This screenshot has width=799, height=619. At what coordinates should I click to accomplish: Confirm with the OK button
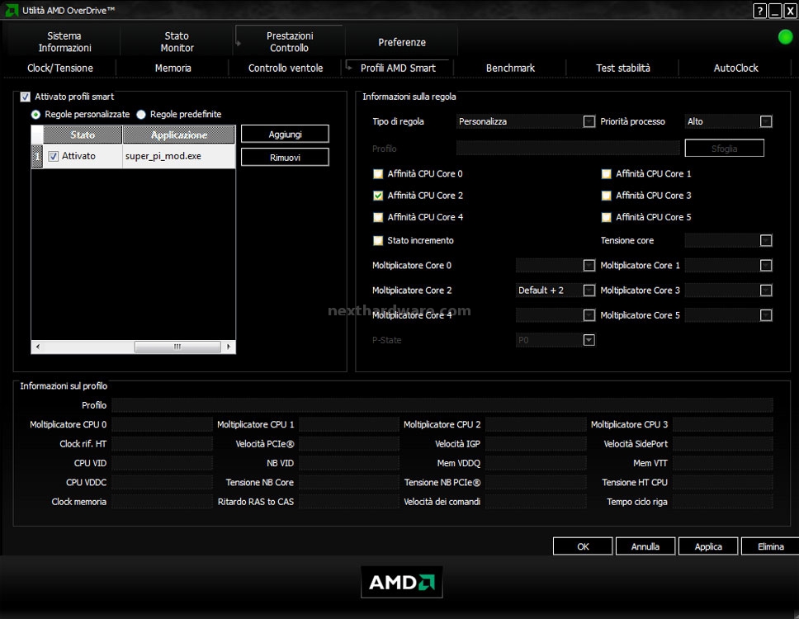(583, 546)
